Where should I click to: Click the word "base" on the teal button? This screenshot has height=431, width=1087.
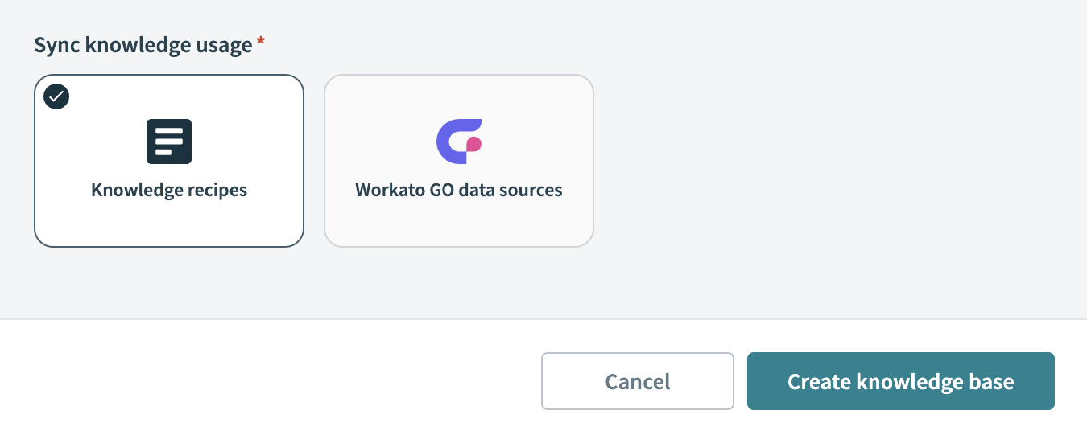pos(990,381)
